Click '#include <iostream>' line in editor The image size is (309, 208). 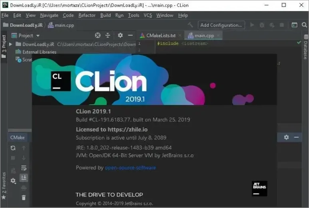[183, 44]
